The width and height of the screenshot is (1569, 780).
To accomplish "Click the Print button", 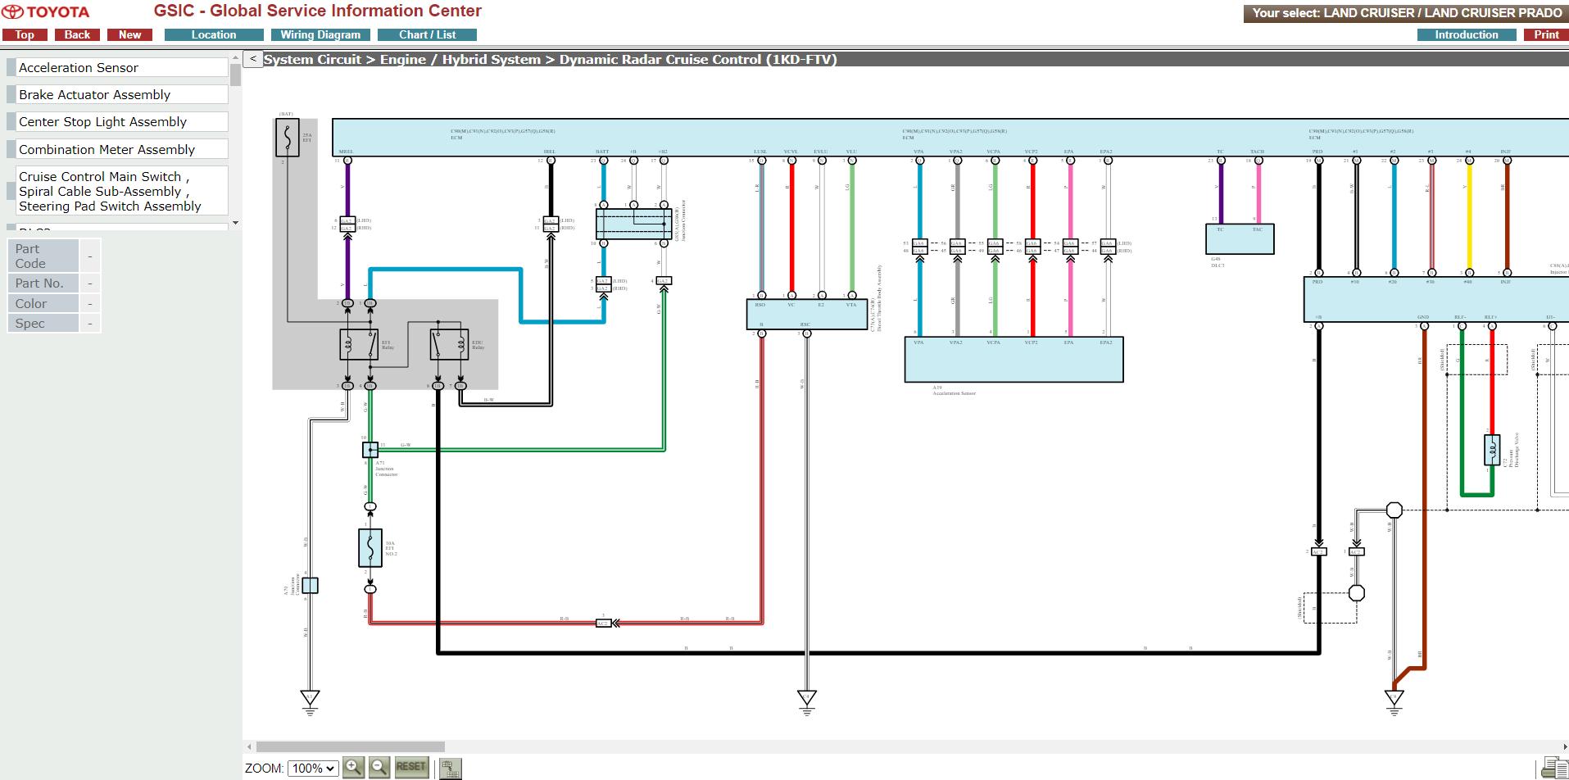I will pos(1546,34).
